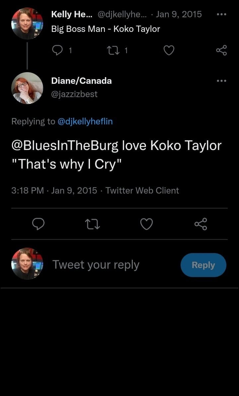Viewport: 239px width, 396px height.
Task: Tap the 3:18 PM Jan 9, 2015 timestamp
Action: 54,191
